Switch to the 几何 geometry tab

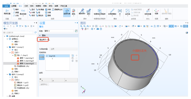26,6
